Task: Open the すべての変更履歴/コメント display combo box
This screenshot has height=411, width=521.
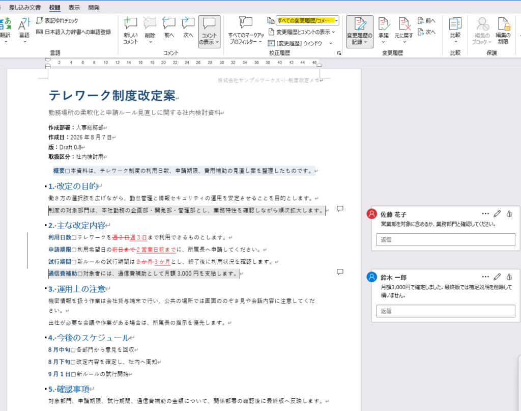Action: tap(307, 20)
